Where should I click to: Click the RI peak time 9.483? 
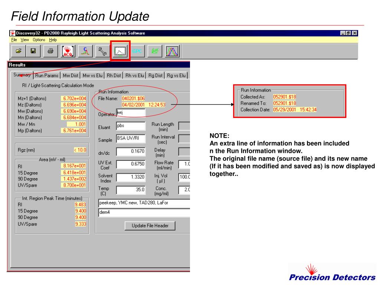(81, 204)
